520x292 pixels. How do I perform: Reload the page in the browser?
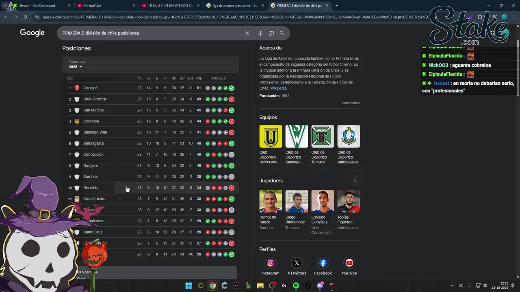[x=25, y=17]
